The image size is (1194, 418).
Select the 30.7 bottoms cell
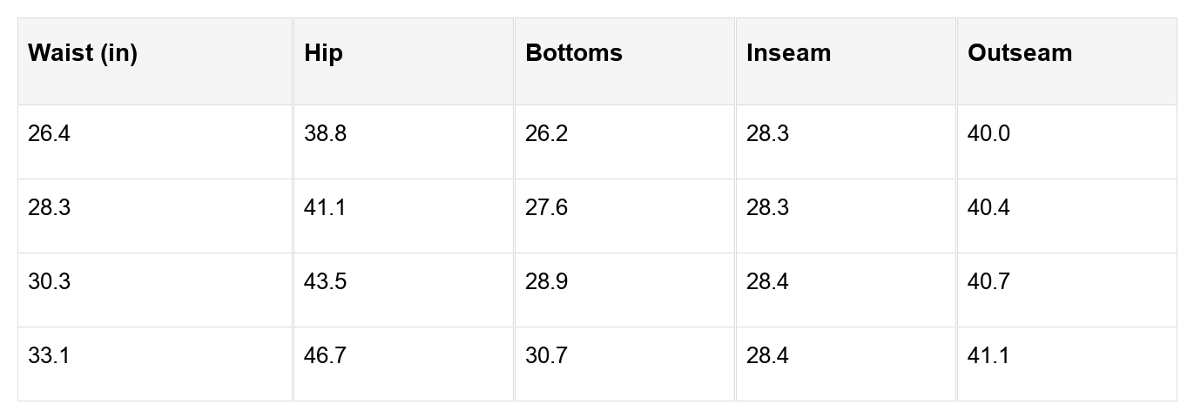pos(546,356)
